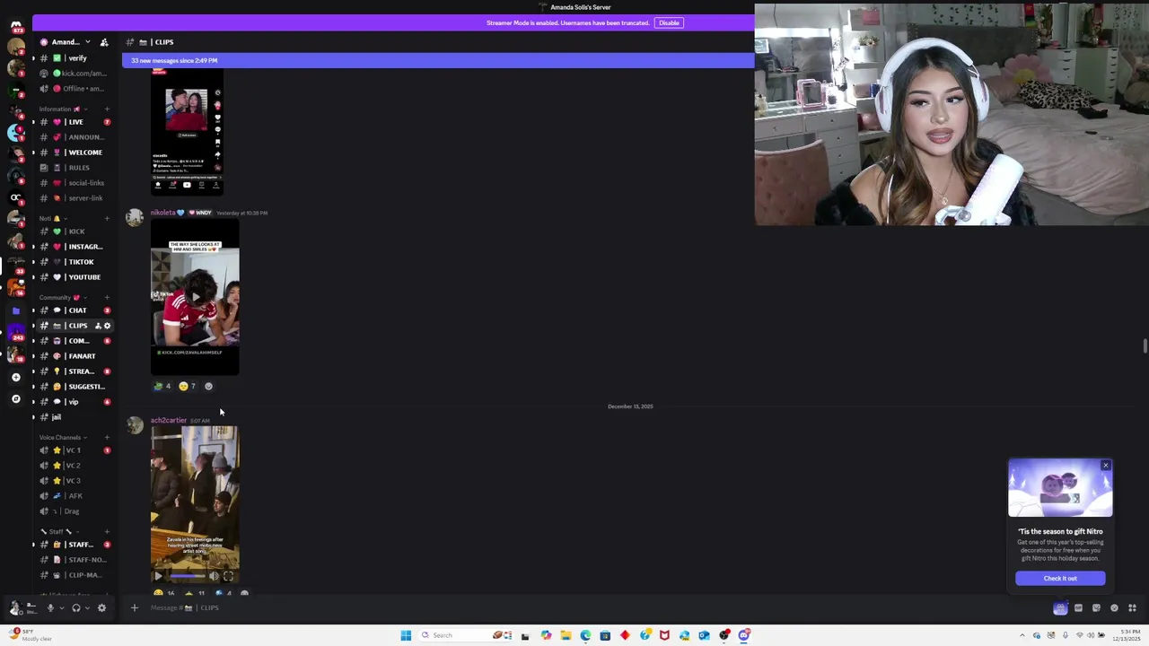
Task: Add reaction to nikoleta's message
Action: (x=208, y=387)
